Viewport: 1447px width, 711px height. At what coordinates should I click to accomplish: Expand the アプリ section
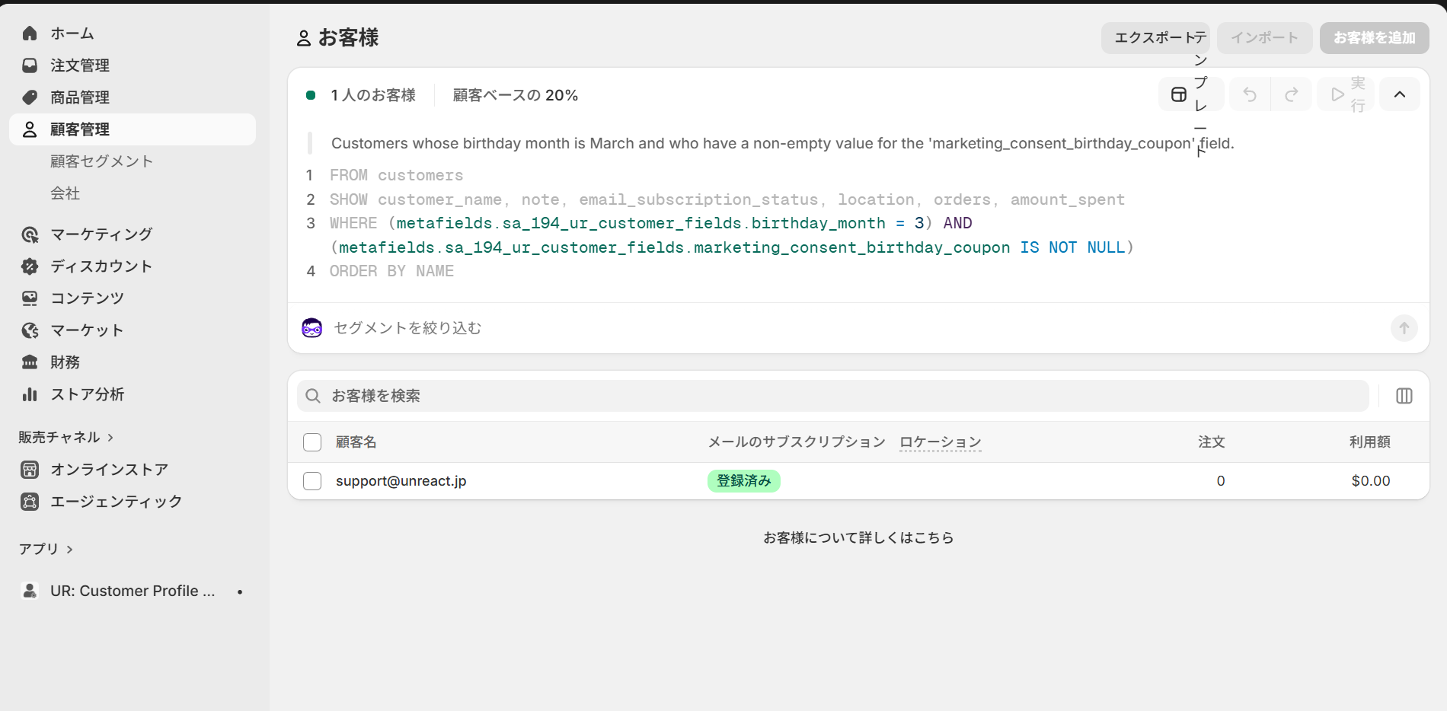click(x=46, y=550)
